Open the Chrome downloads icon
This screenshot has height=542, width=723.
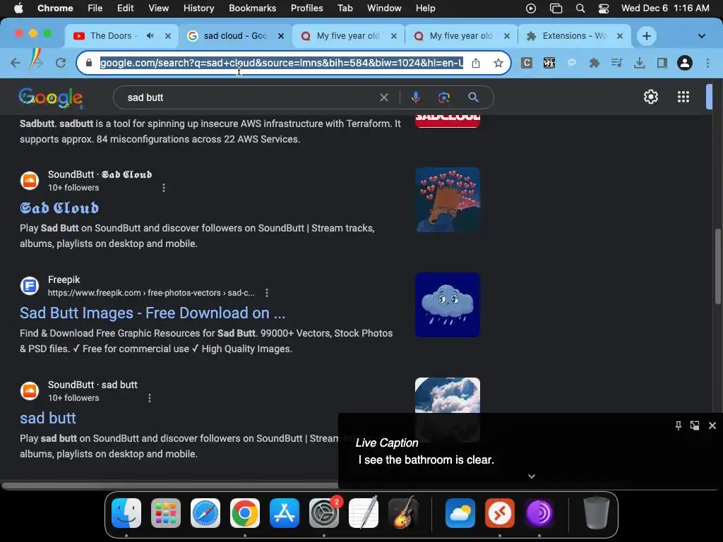[639, 63]
